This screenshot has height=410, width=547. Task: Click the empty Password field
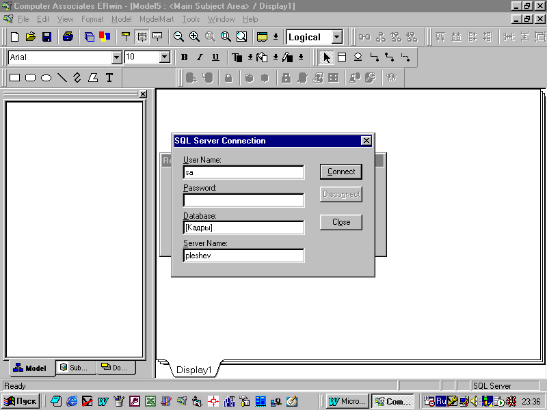[243, 200]
